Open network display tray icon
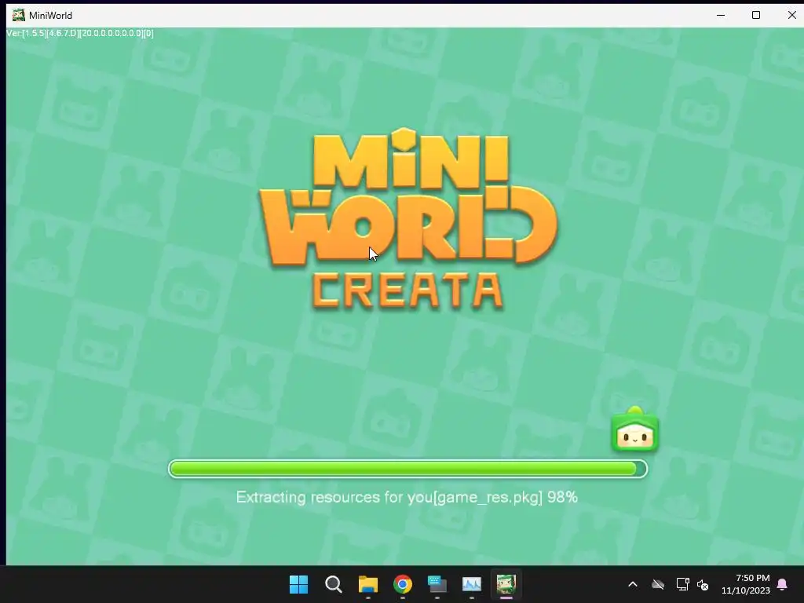 (682, 584)
